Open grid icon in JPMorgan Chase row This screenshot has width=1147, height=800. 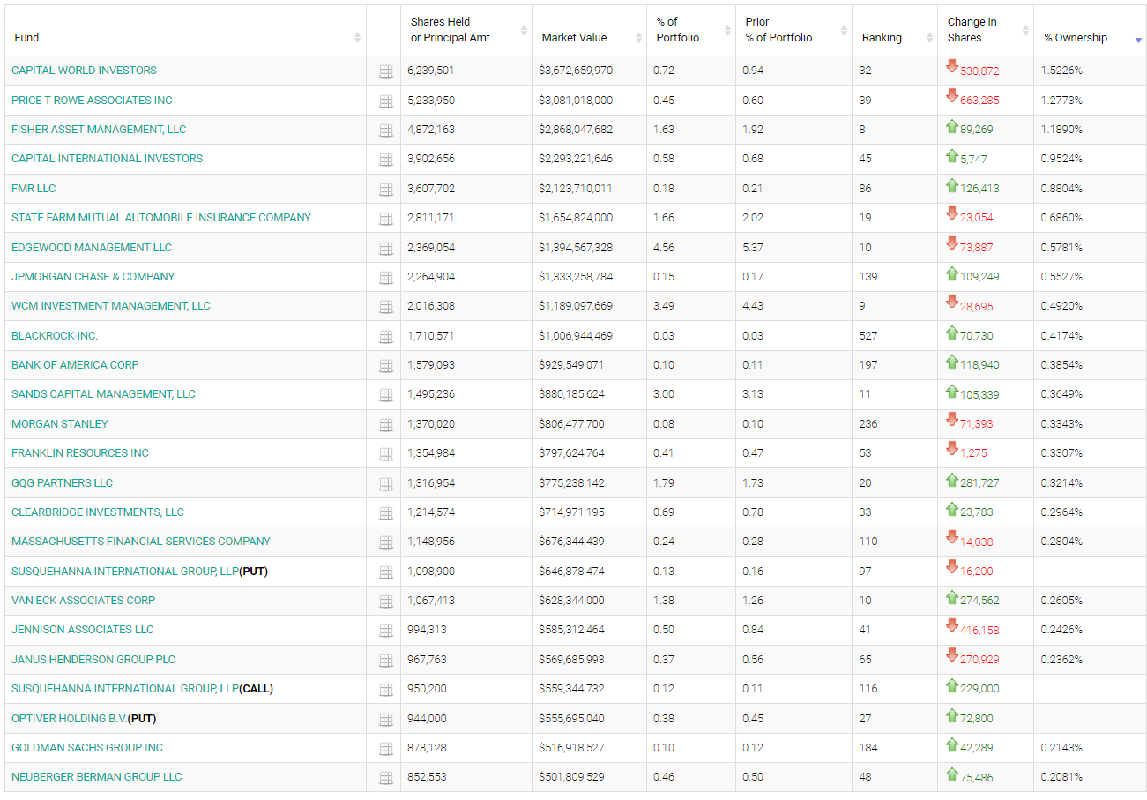385,278
